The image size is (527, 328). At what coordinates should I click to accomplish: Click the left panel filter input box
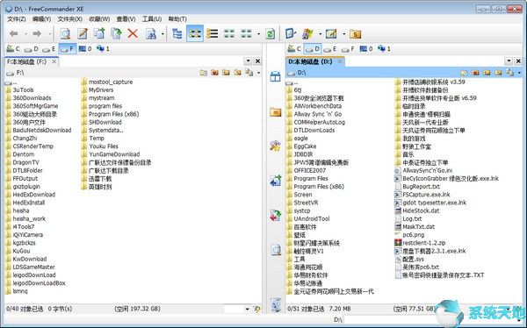point(234,309)
